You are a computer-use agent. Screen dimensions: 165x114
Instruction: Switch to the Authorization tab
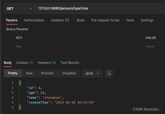click(34, 20)
